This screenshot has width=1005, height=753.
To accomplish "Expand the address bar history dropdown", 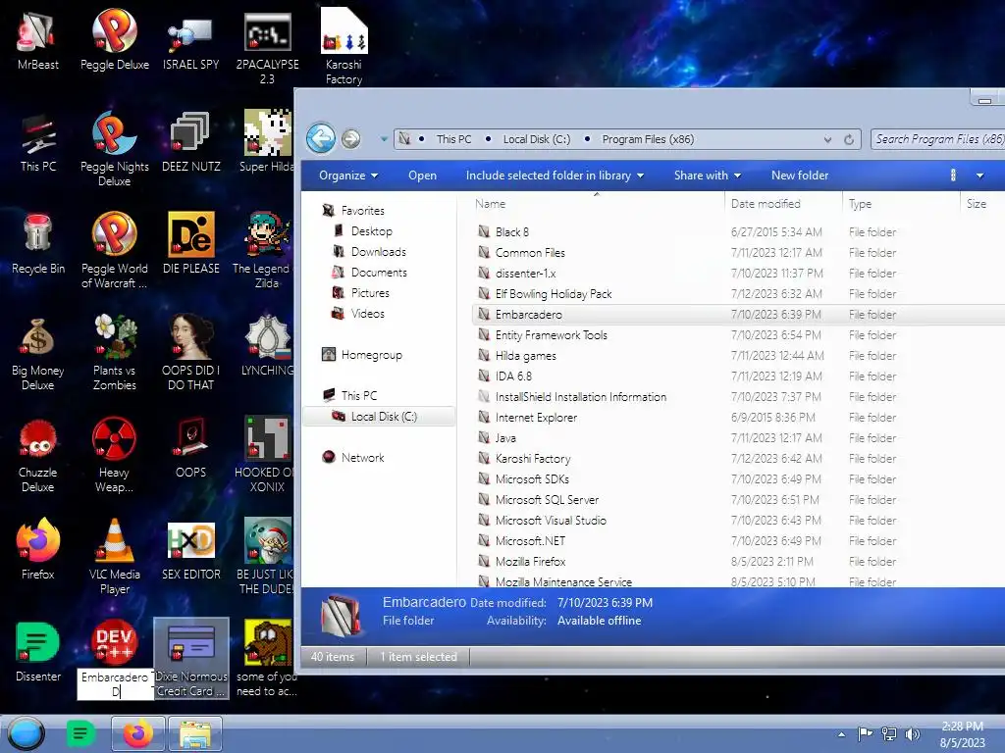I will [x=827, y=139].
